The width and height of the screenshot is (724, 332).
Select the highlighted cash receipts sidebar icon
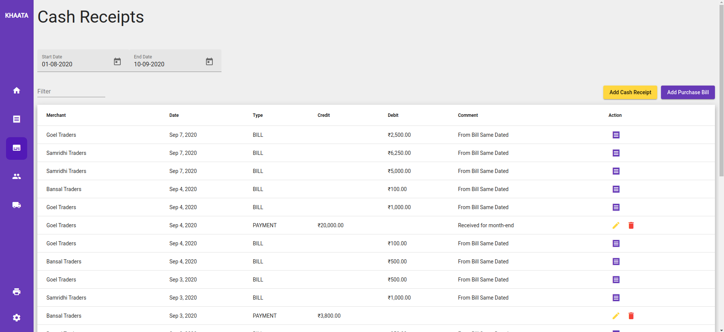(17, 148)
